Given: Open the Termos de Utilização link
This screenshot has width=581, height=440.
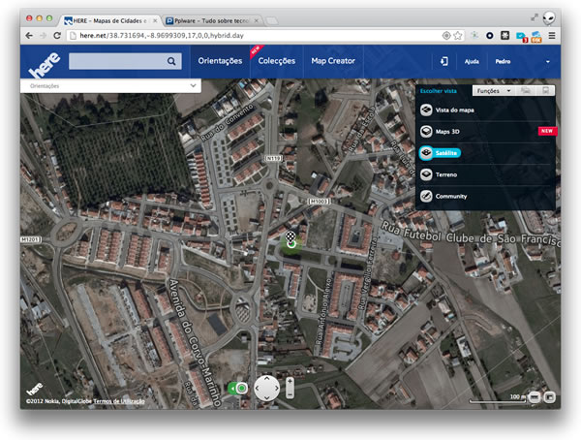Looking at the screenshot, I should pos(119,401).
